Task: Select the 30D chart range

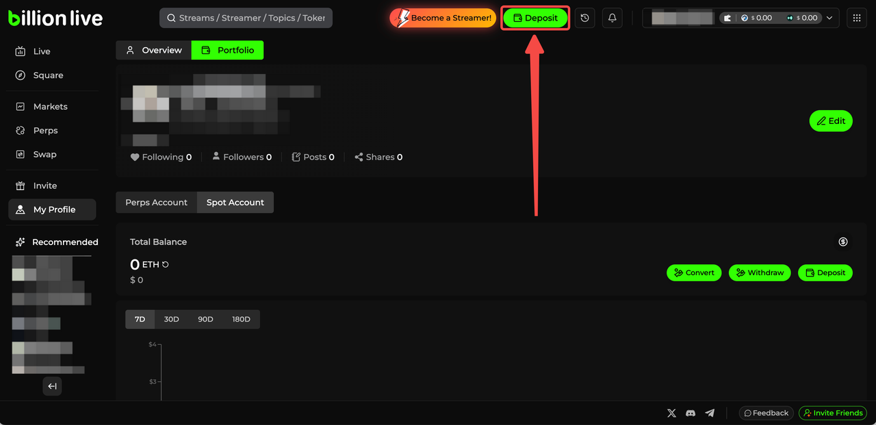Action: pyautogui.click(x=171, y=320)
